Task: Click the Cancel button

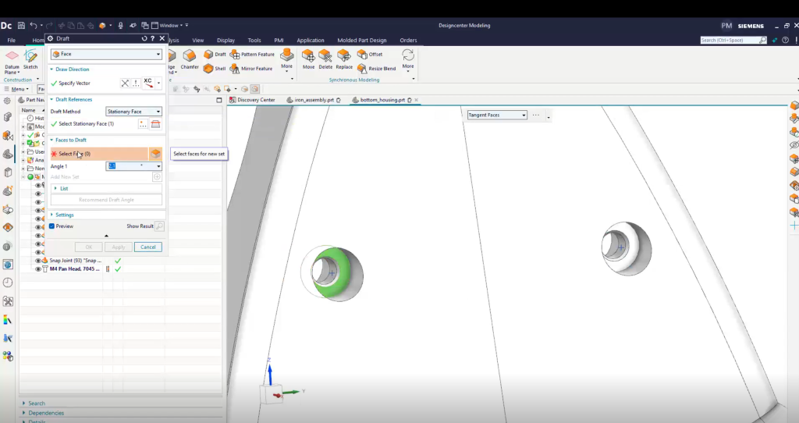Action: (x=147, y=247)
